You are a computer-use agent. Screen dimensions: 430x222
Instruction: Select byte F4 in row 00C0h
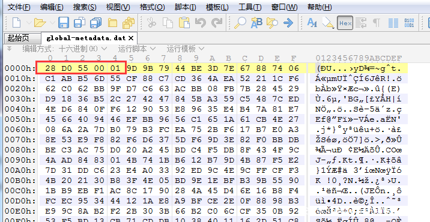pos(294,190)
